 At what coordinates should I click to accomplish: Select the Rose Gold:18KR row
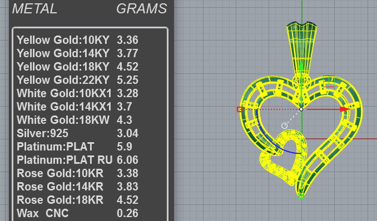(x=77, y=200)
